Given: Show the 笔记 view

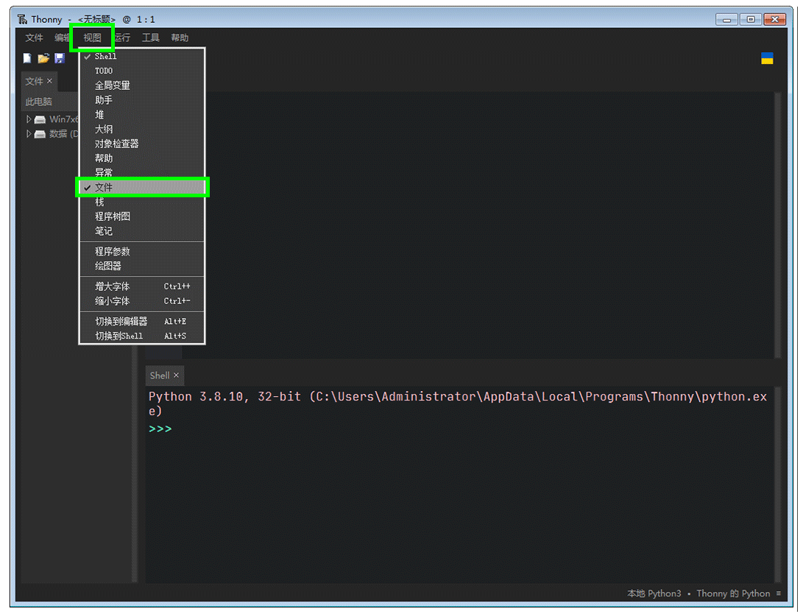Looking at the screenshot, I should pos(142,231).
